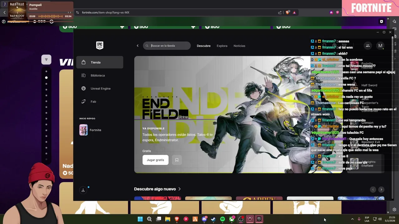Viewport: 399px width, 224px height.
Task: Open Task View on the taskbar
Action: (159, 219)
